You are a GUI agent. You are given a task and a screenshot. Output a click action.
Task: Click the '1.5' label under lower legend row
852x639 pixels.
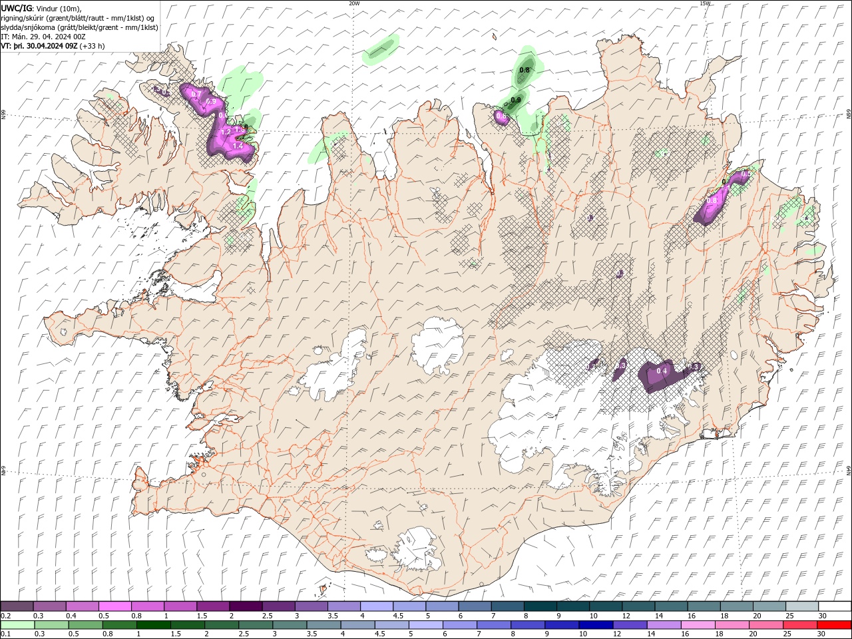pos(176,634)
